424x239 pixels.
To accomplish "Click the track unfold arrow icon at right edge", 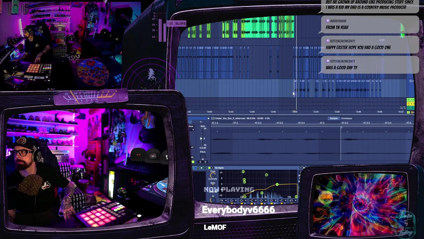I will point(411,81).
